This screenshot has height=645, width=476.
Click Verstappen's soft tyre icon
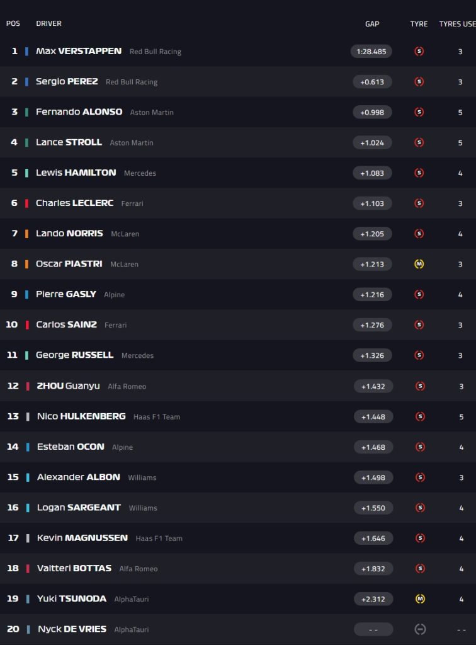[419, 51]
